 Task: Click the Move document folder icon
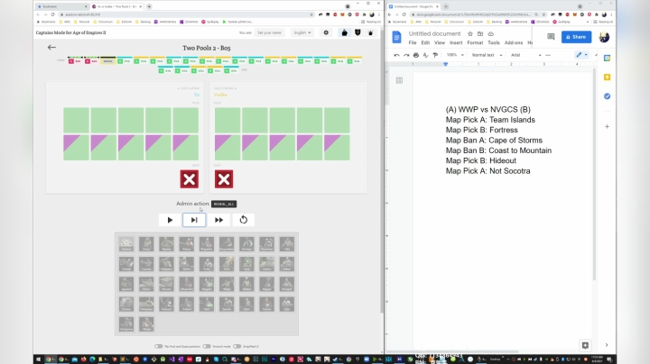point(480,34)
